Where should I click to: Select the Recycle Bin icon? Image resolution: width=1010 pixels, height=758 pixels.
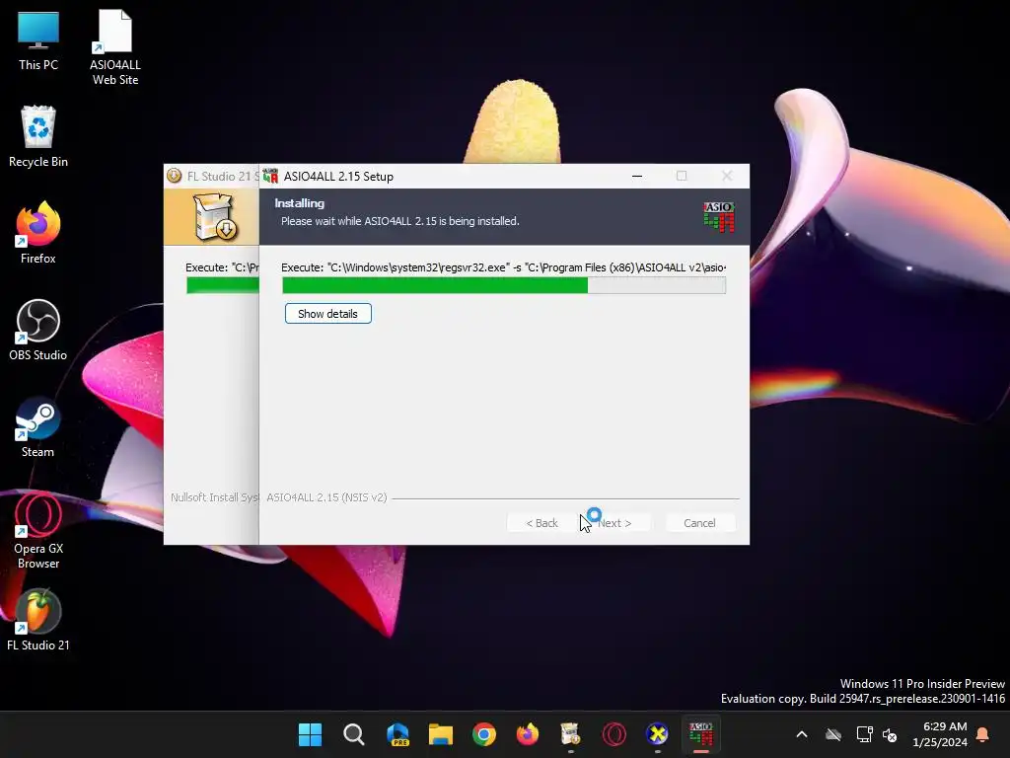tap(38, 136)
